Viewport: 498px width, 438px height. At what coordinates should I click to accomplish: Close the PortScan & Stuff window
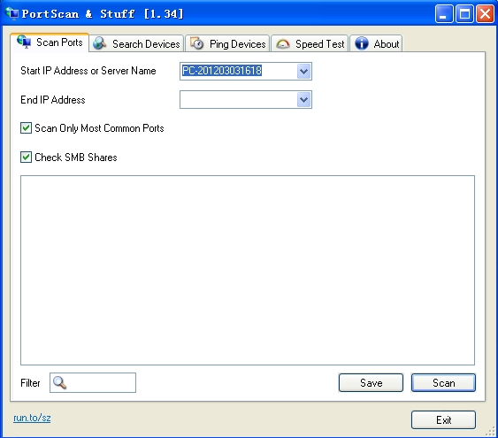(485, 13)
